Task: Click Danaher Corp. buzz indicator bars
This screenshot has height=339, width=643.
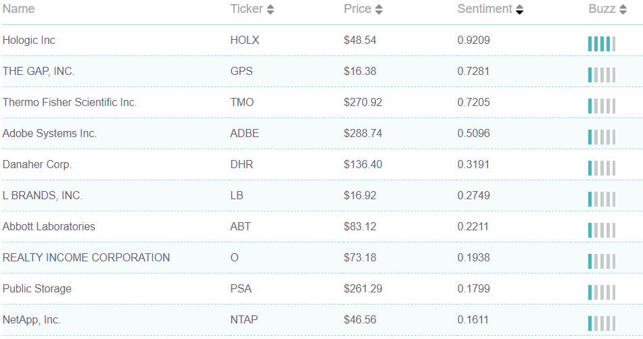Action: (x=601, y=168)
